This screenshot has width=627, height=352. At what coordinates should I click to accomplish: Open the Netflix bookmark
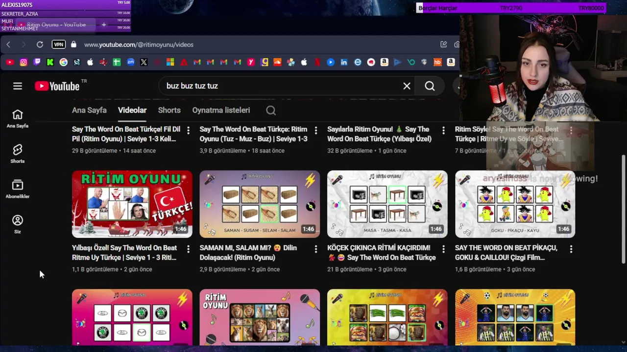pos(317,62)
